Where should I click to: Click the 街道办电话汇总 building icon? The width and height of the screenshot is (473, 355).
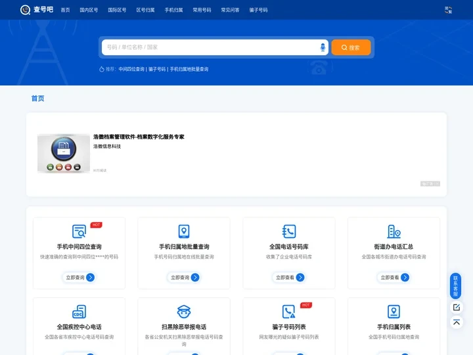pos(394,231)
